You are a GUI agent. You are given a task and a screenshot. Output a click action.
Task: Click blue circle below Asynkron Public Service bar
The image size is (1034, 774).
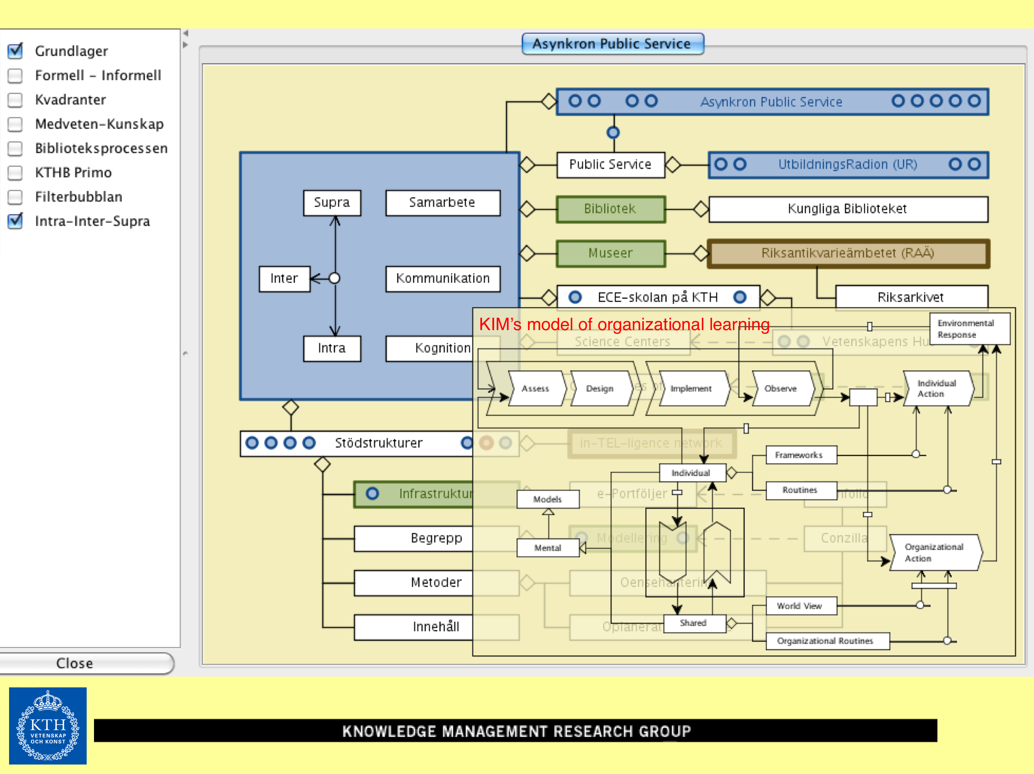(x=613, y=133)
